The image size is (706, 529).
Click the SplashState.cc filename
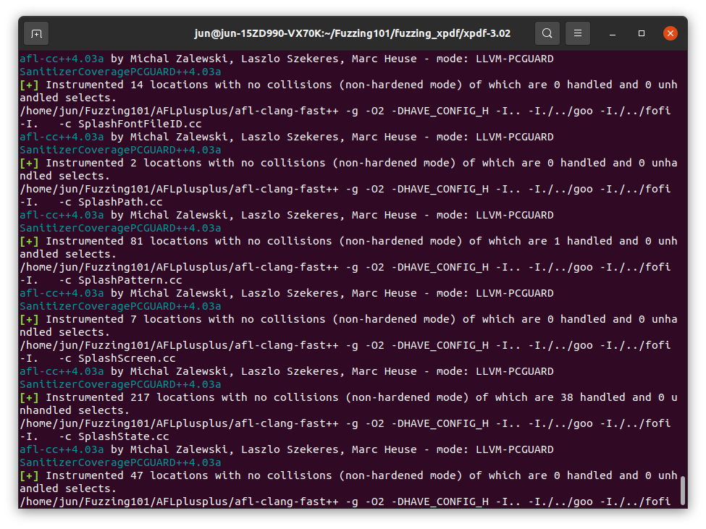124,437
